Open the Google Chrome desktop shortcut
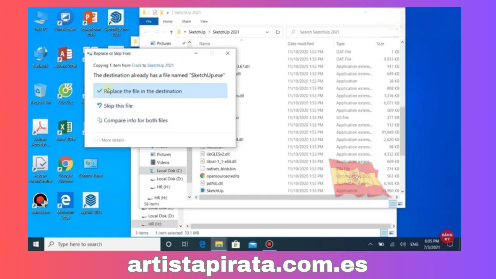 (x=65, y=169)
